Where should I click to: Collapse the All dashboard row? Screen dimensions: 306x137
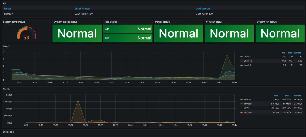[4, 3]
